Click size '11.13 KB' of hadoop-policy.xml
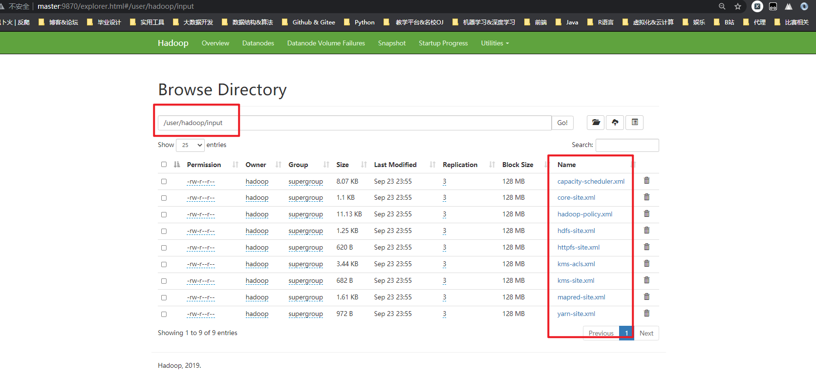The height and width of the screenshot is (380, 816). point(349,214)
